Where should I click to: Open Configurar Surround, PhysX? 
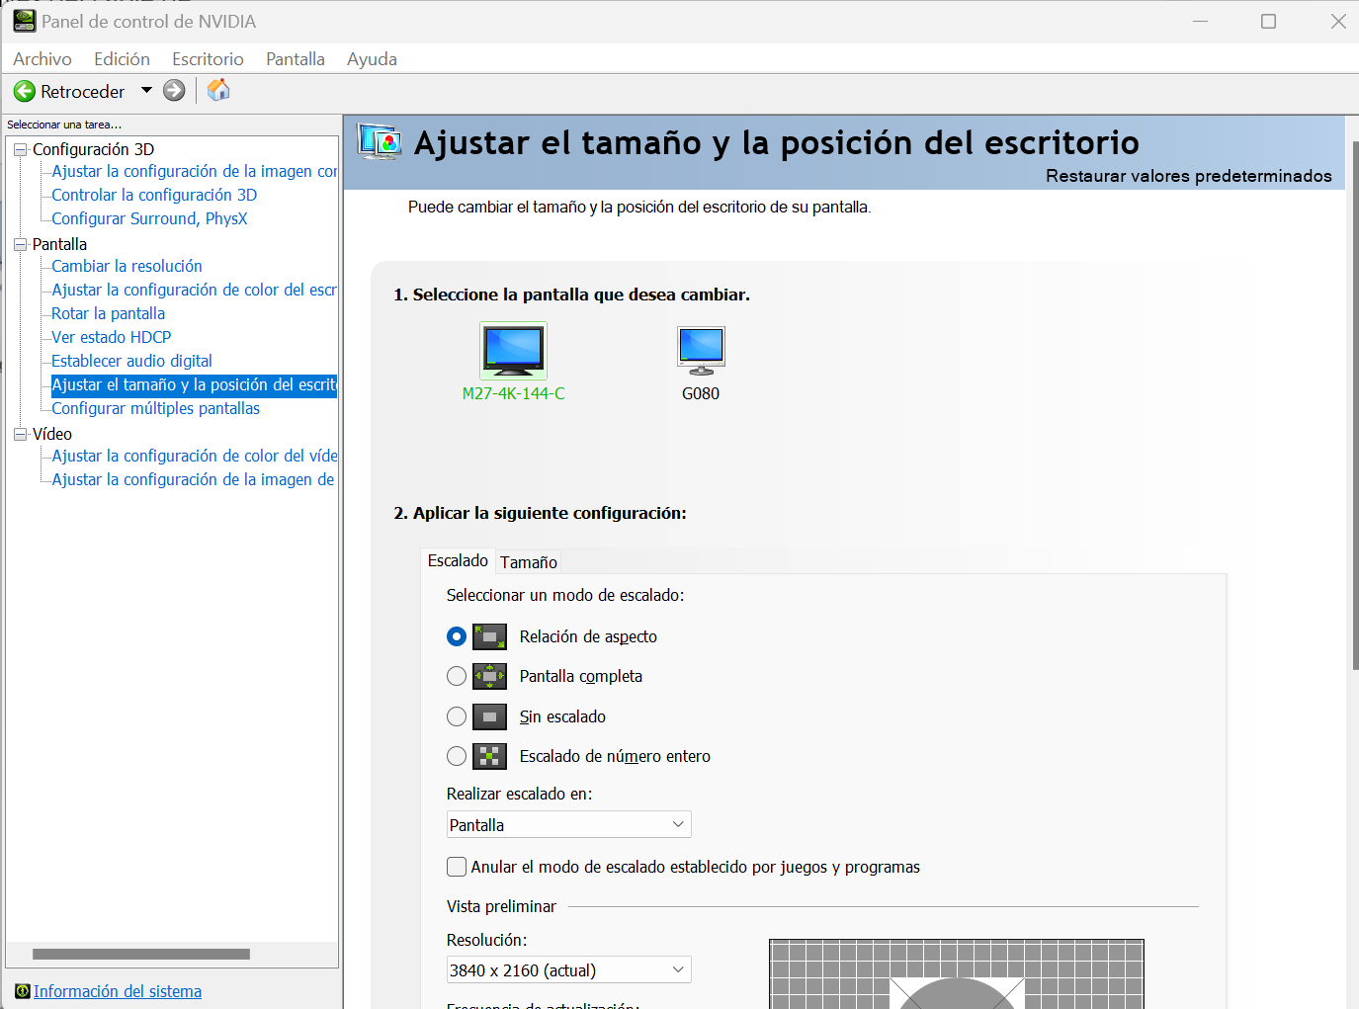point(149,218)
